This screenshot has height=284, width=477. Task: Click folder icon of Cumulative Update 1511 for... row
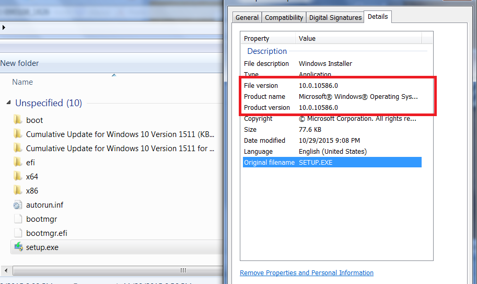18,148
